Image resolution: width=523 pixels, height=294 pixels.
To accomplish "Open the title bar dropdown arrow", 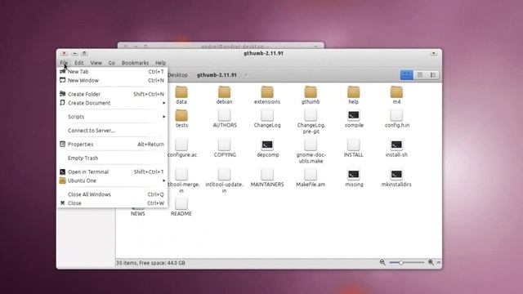I will coord(433,53).
